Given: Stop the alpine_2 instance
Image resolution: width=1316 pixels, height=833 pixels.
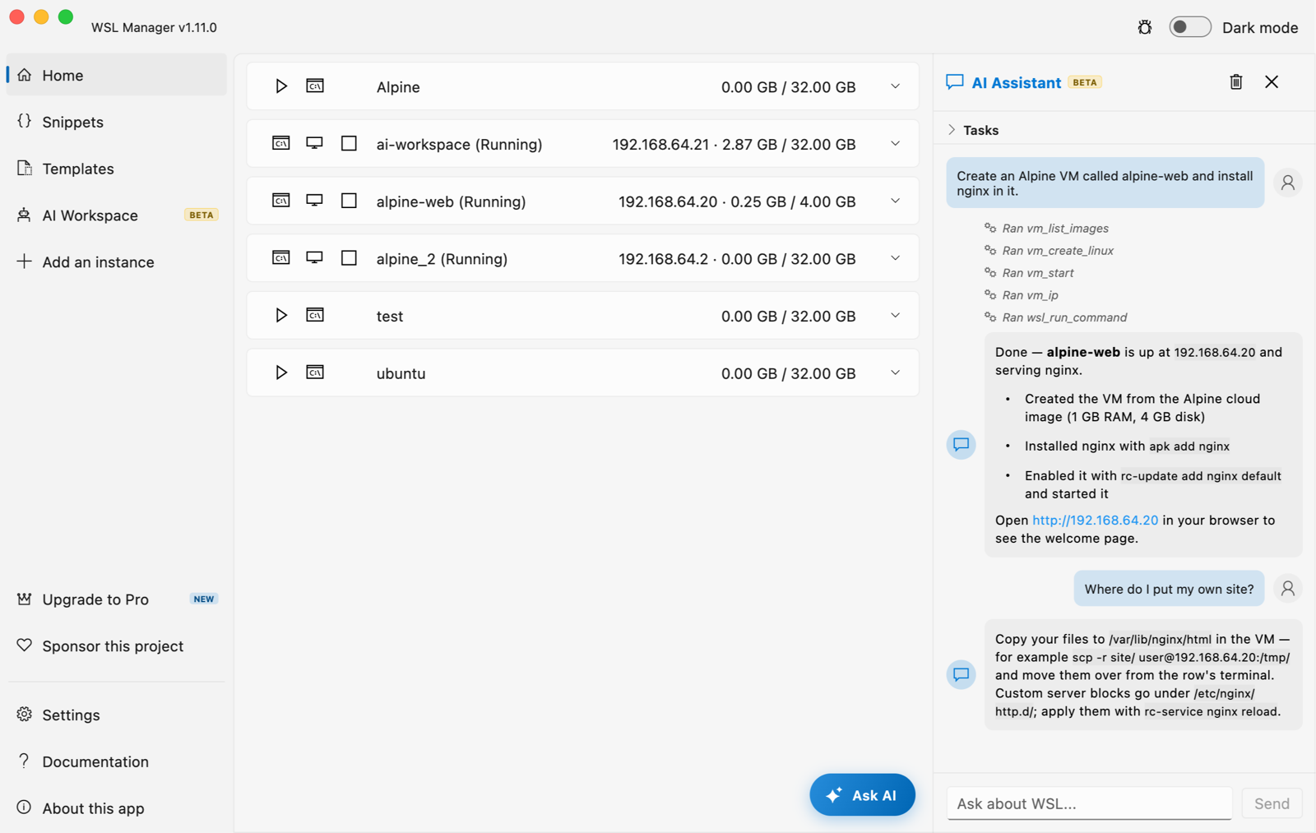Looking at the screenshot, I should pos(349,258).
